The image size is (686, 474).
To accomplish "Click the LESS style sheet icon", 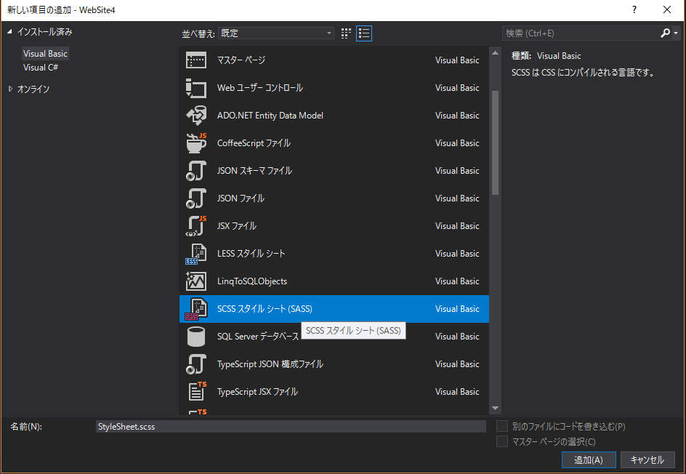I will coord(196,254).
